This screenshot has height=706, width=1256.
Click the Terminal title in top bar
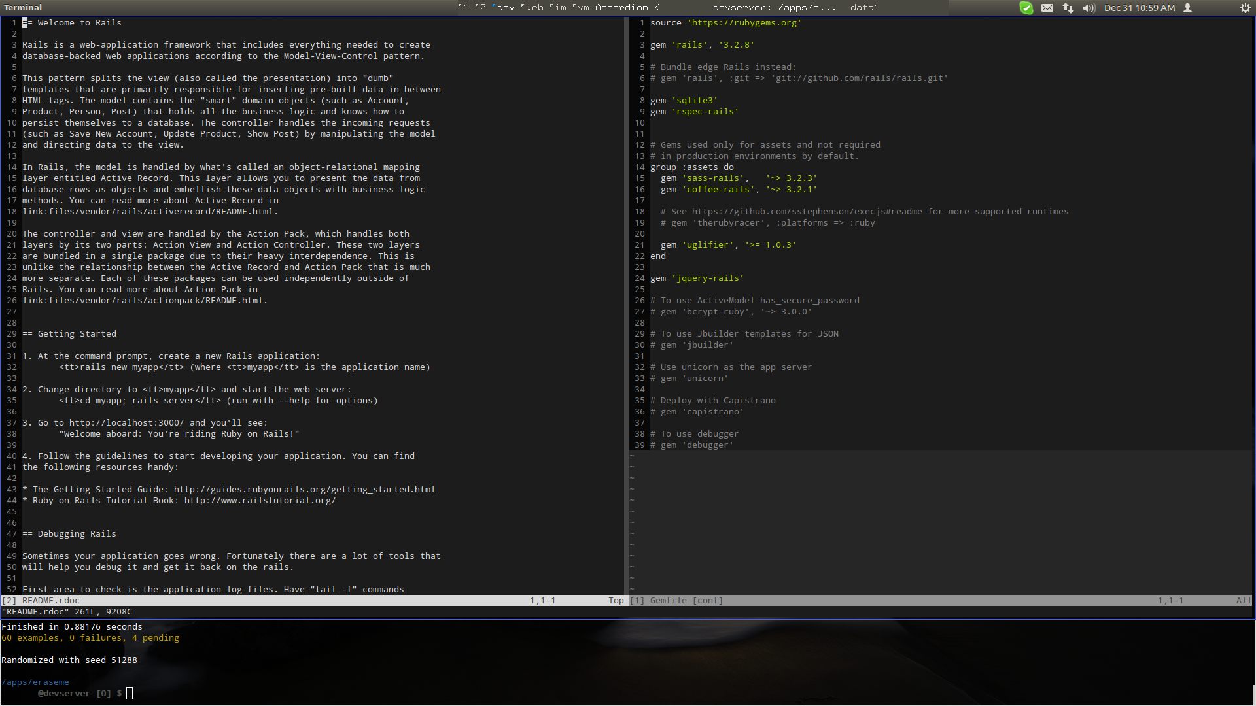[x=23, y=8]
